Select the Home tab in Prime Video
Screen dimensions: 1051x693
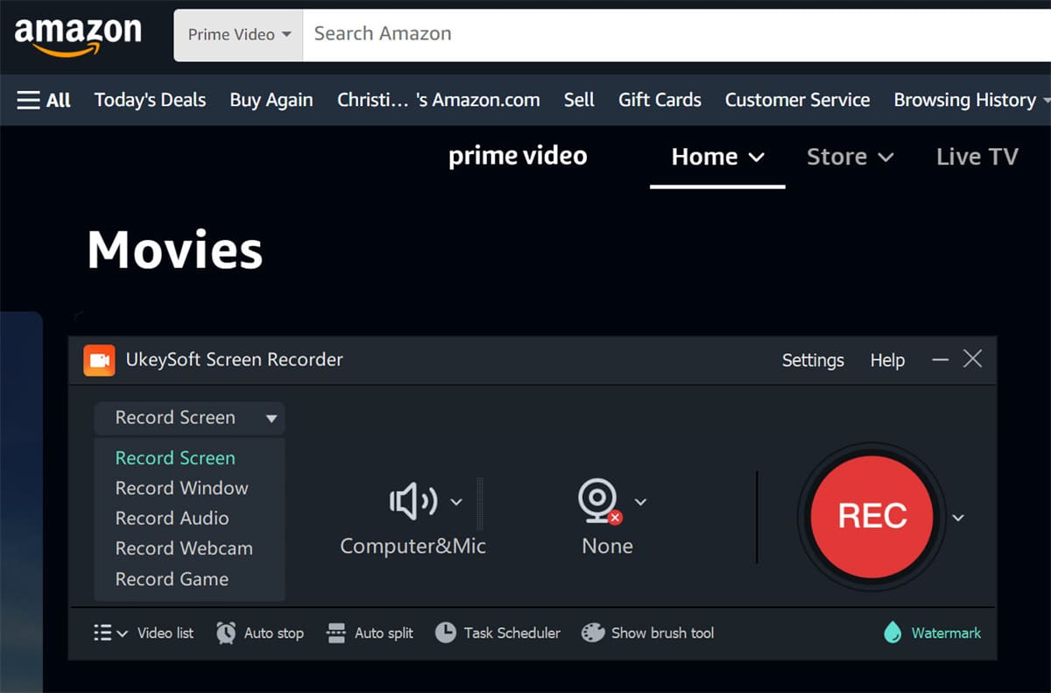(x=717, y=158)
